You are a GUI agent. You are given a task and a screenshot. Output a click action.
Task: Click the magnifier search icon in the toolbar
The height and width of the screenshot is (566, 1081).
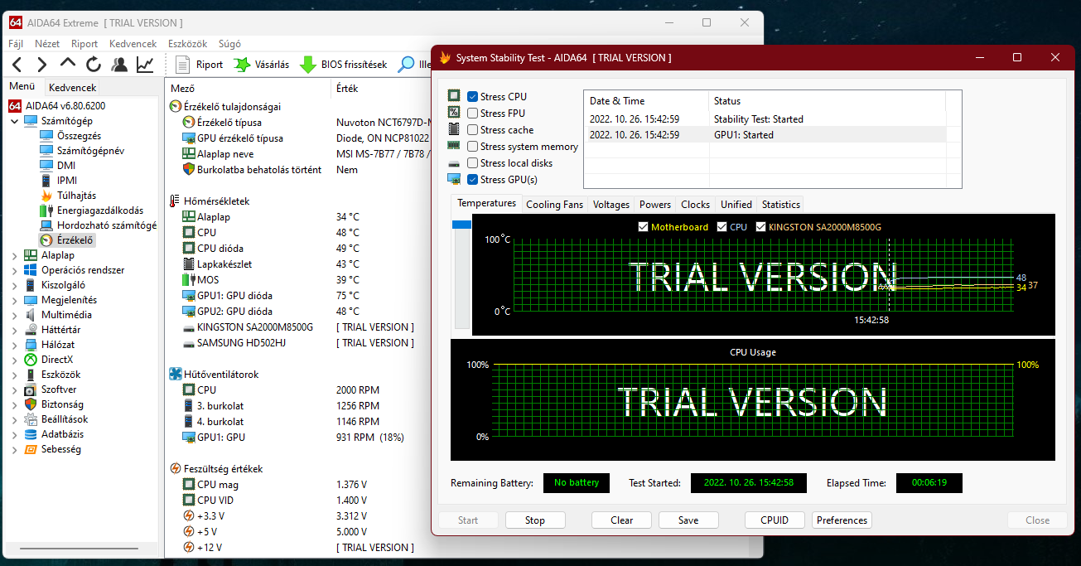[407, 64]
